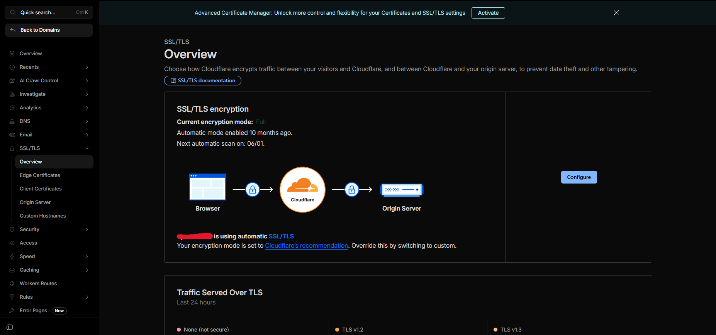The width and height of the screenshot is (716, 335).
Task: Click the 'Full' encryption mode value
Action: (261, 122)
